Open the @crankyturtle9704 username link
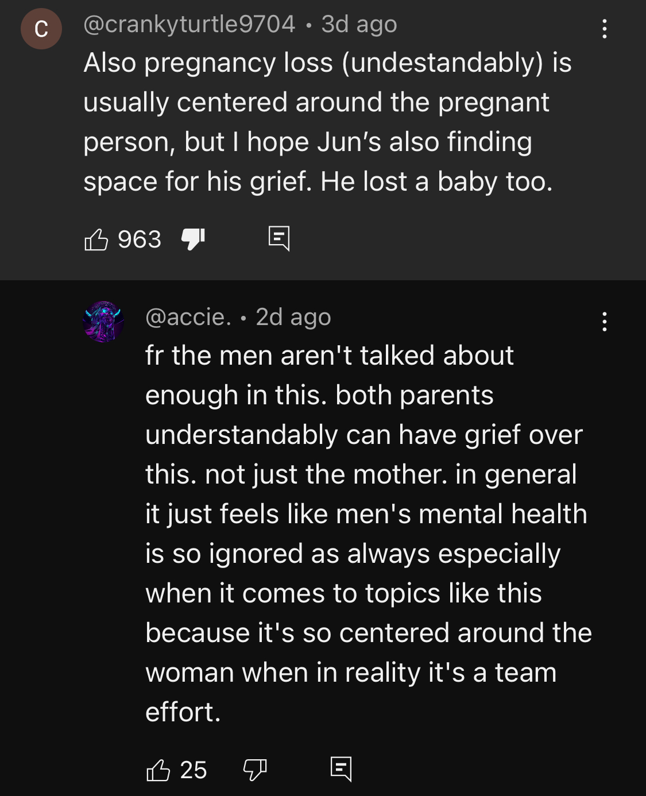 coord(189,25)
